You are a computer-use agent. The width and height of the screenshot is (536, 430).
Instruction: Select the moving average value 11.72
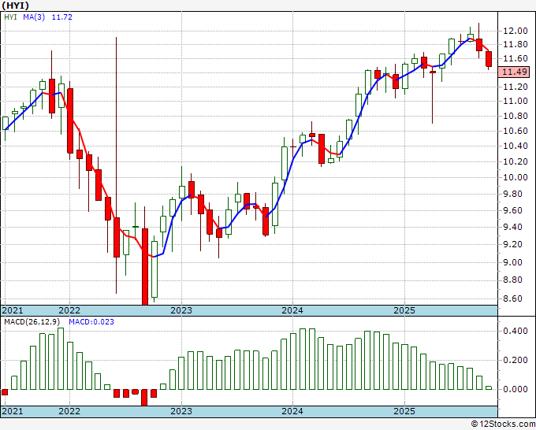61,17
